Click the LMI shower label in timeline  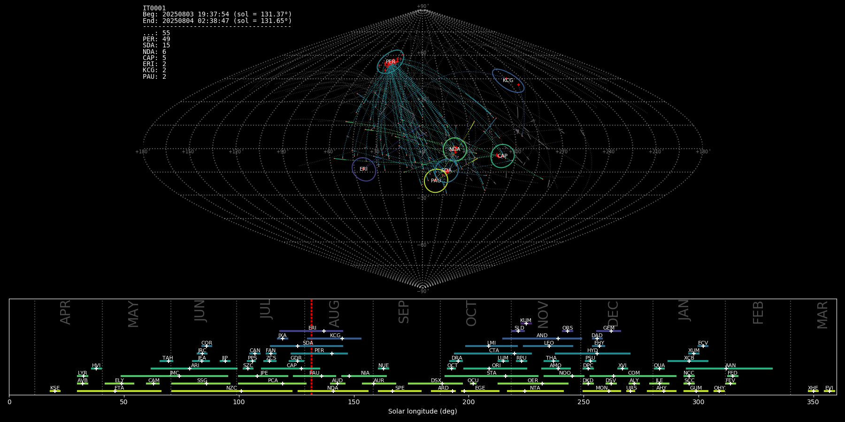[x=492, y=343]
